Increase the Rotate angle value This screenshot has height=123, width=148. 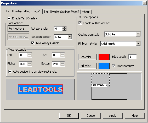tap(64, 28)
